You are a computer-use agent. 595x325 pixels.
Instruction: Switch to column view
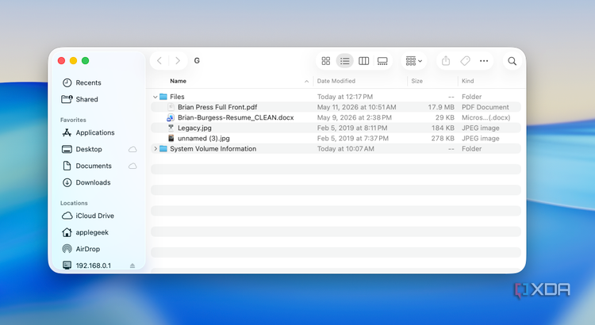(x=363, y=61)
